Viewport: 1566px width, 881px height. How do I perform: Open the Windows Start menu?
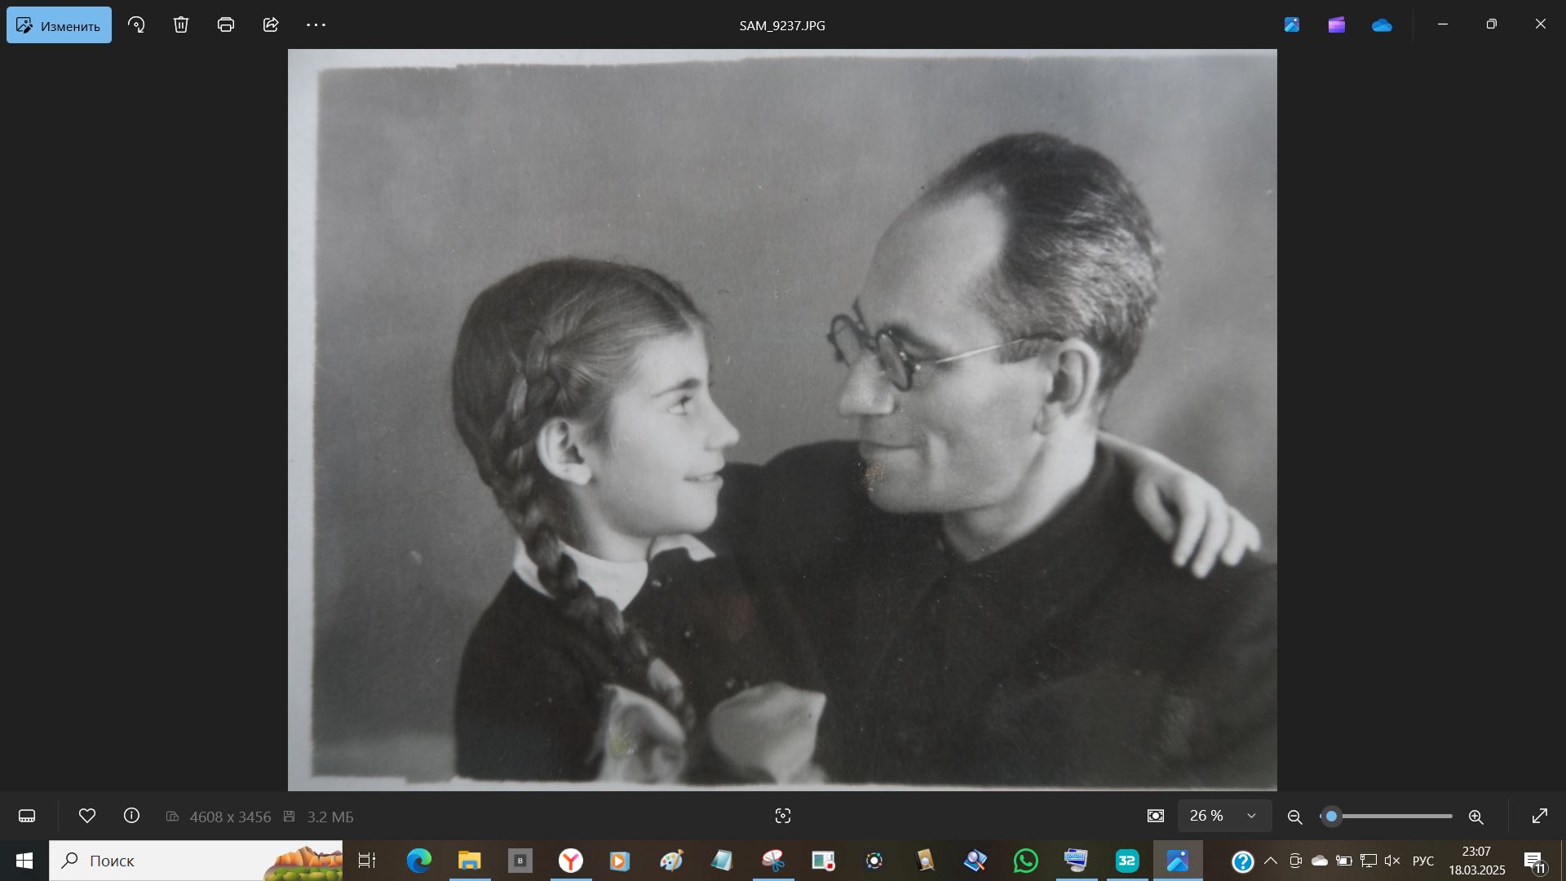[x=24, y=861]
